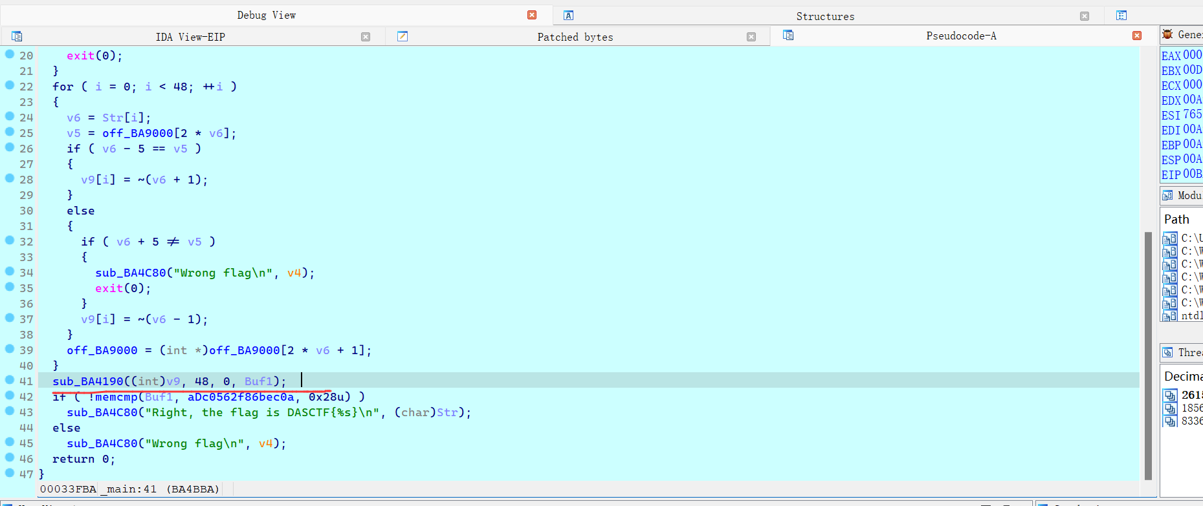Click the Pseudocode-A tab icon
This screenshot has height=506, width=1203.
pos(788,35)
